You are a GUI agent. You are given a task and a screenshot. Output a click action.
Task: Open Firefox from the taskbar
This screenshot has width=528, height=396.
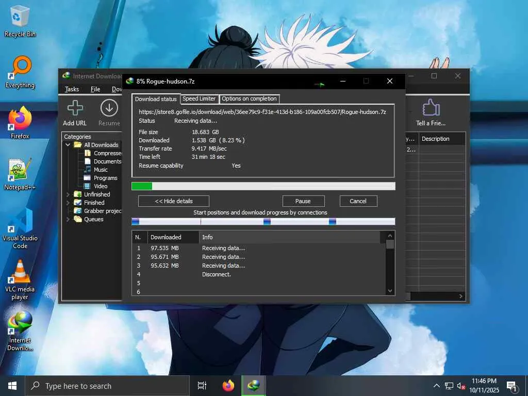[x=228, y=386]
